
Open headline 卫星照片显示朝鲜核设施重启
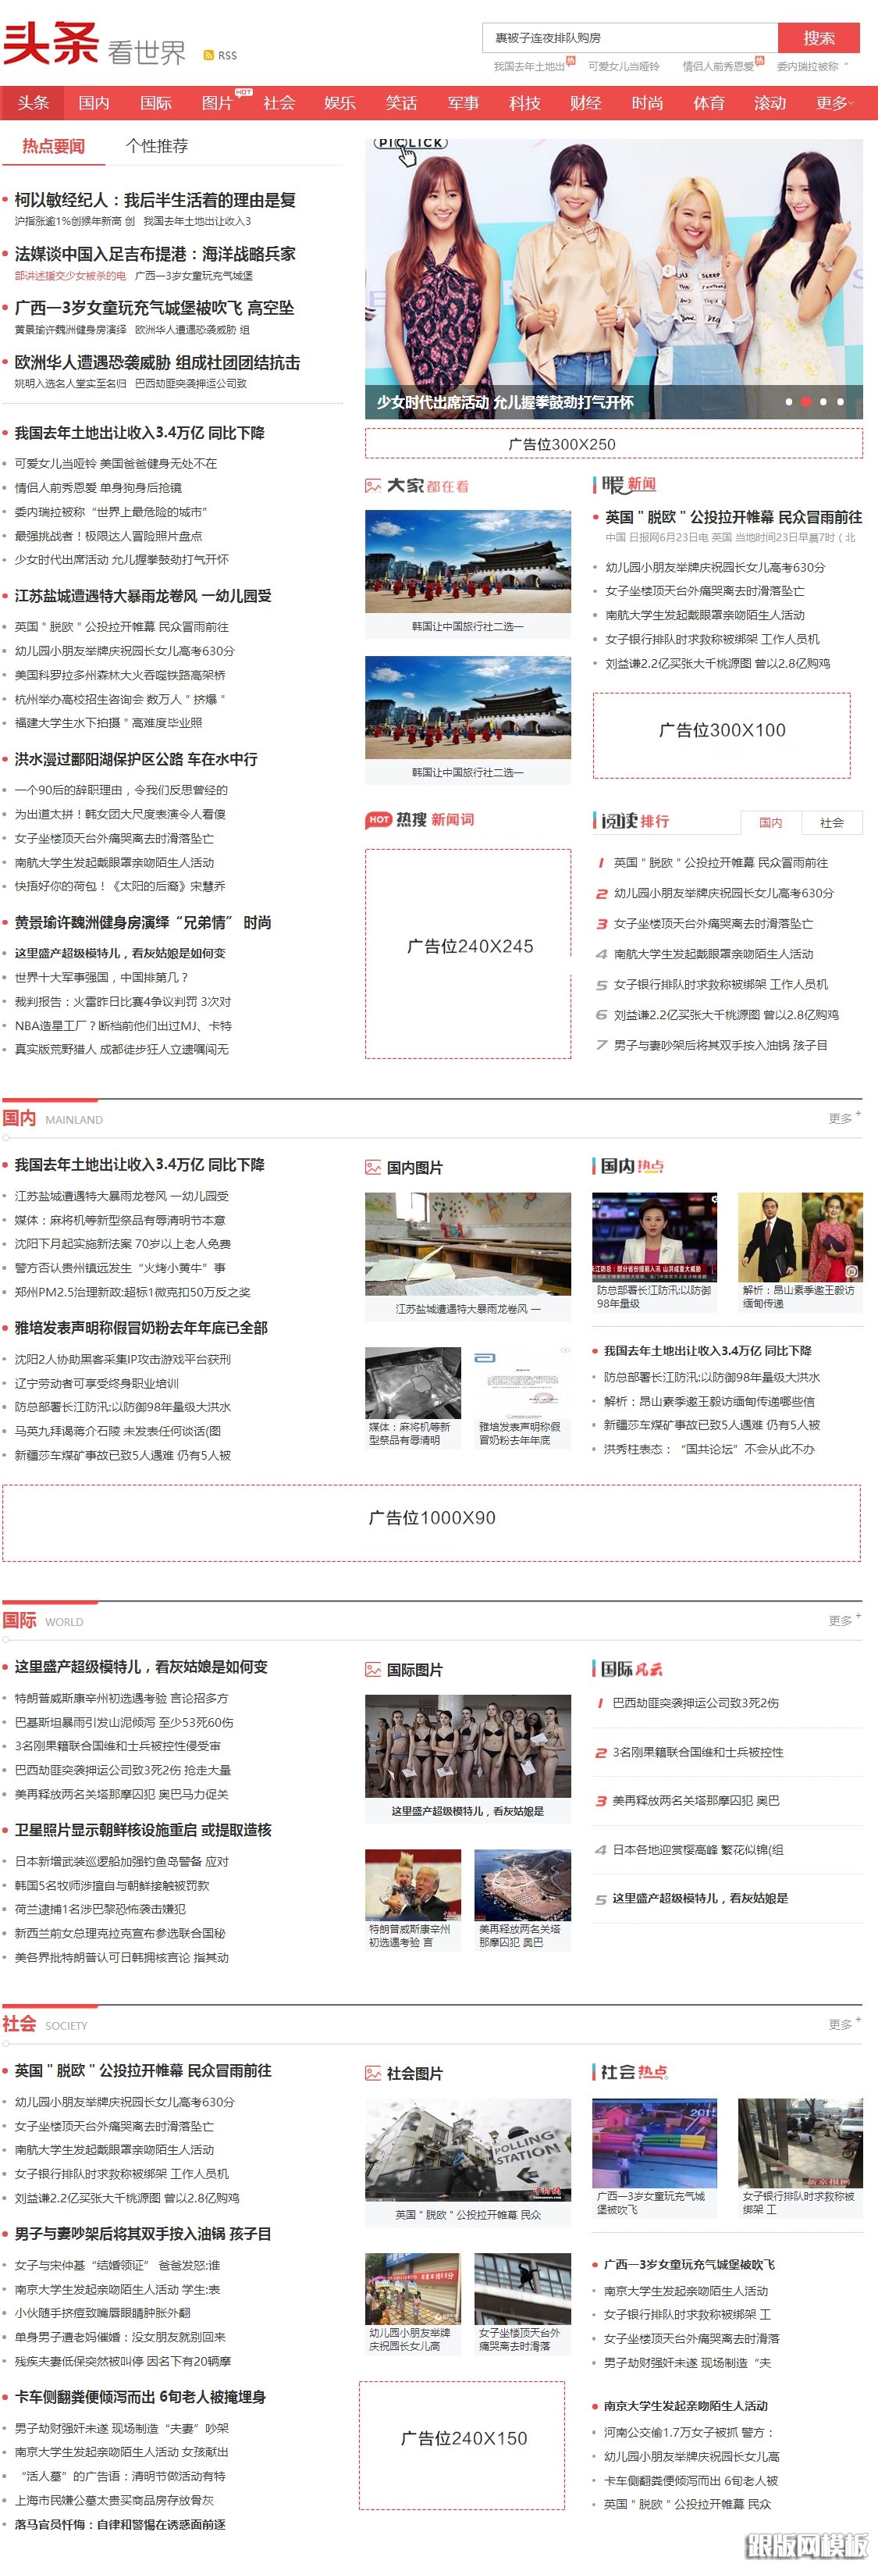(x=142, y=1829)
